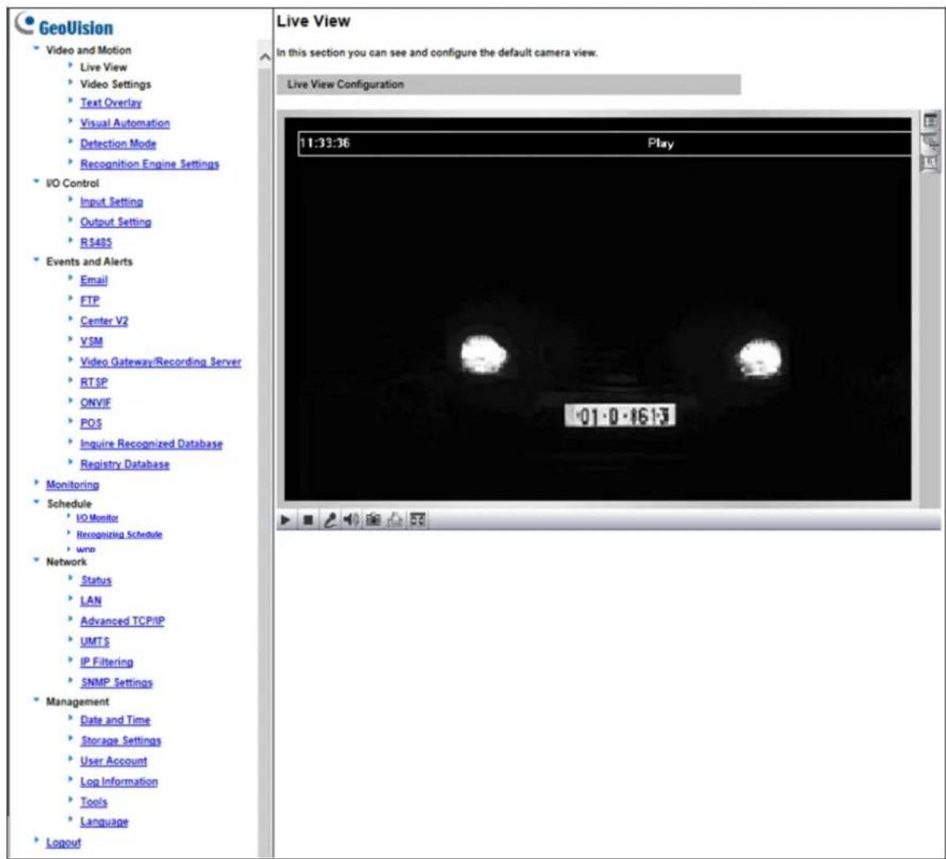The image size is (946, 859).
Task: Open UMTS settings
Action: pyautogui.click(x=95, y=642)
